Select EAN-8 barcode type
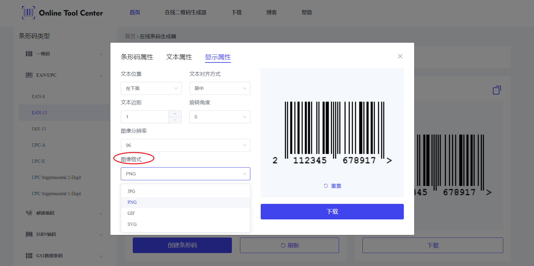Viewport: 534px width, 266px height. click(x=38, y=96)
